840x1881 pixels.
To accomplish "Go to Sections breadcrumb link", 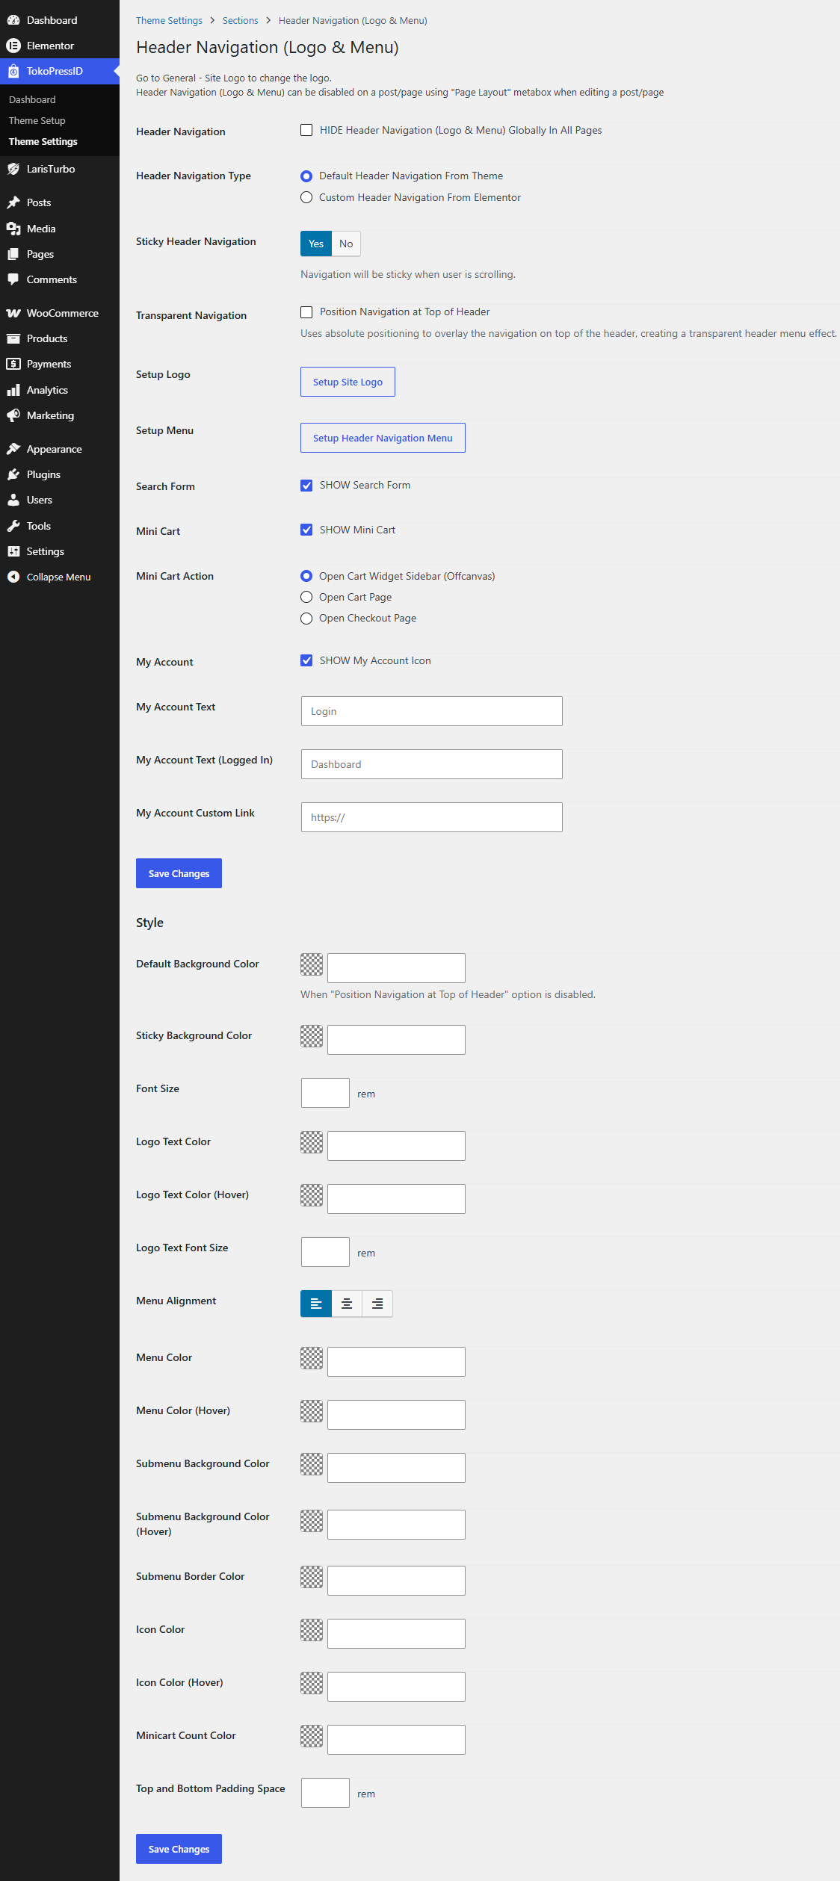I will pyautogui.click(x=240, y=20).
